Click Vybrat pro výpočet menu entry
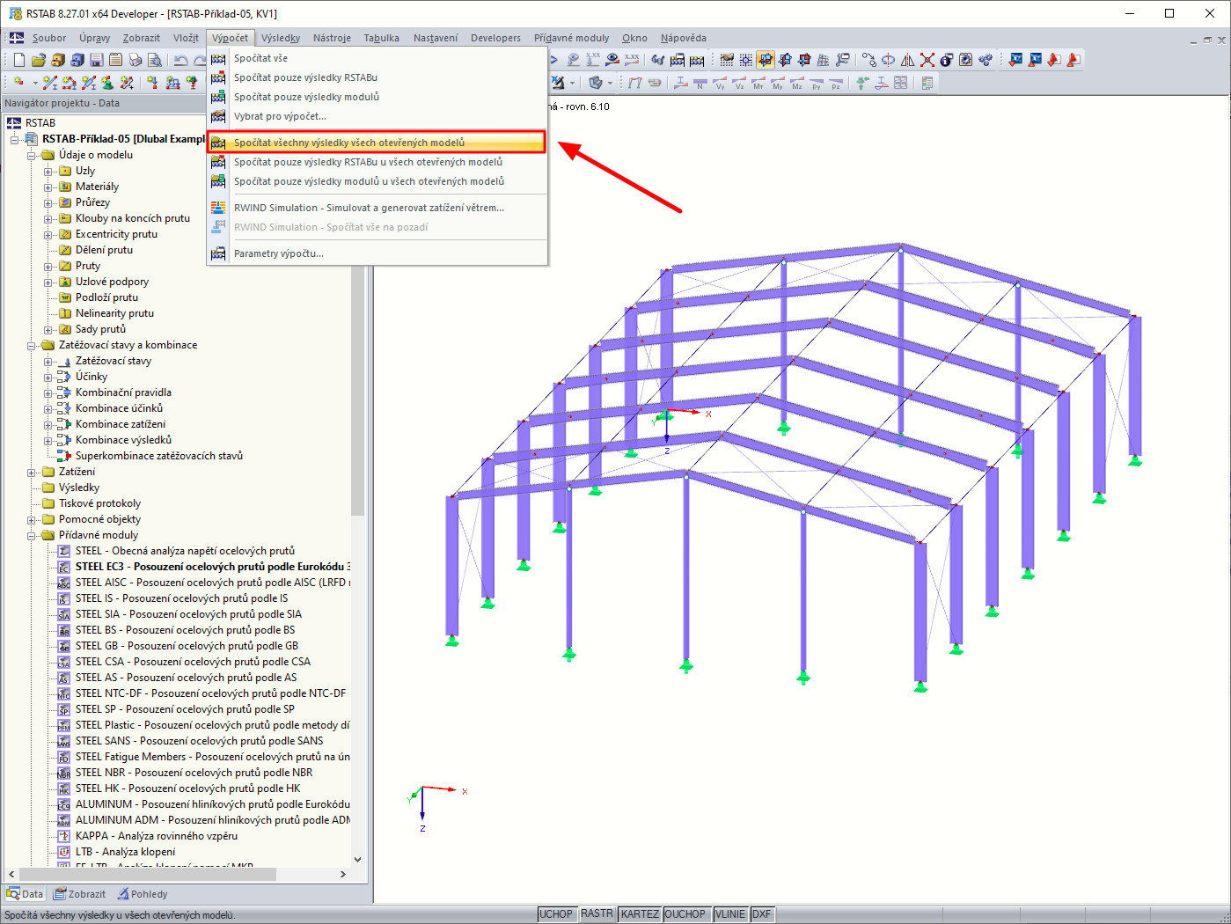This screenshot has width=1231, height=924. 377,116
